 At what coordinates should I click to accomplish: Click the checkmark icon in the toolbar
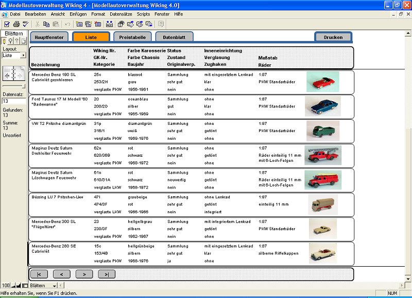coord(7,24)
